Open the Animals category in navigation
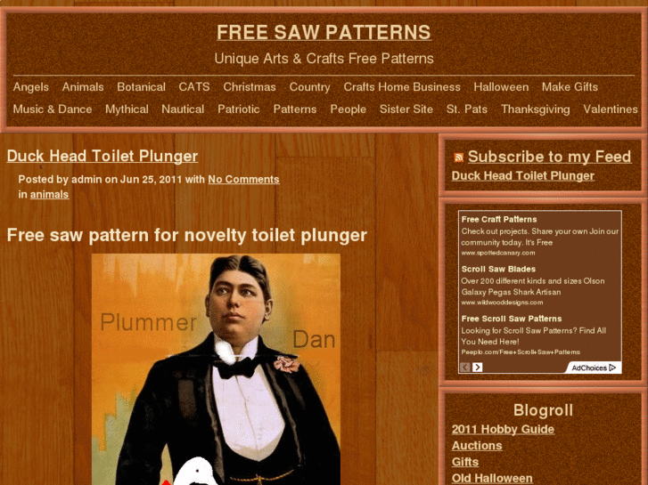This screenshot has height=485, width=648. click(83, 87)
